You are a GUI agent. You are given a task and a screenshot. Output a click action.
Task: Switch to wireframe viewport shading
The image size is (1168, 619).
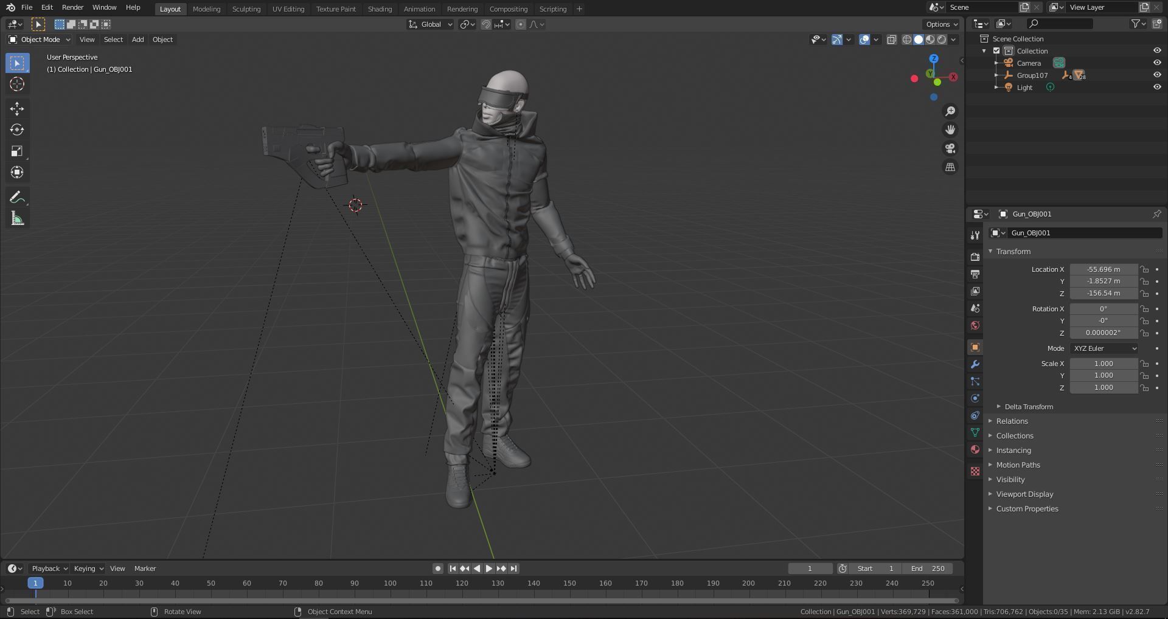point(907,40)
